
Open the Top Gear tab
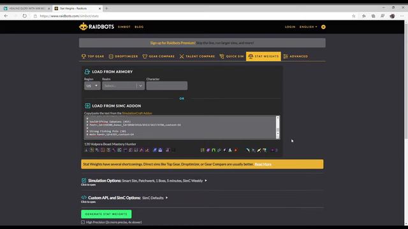(93, 57)
